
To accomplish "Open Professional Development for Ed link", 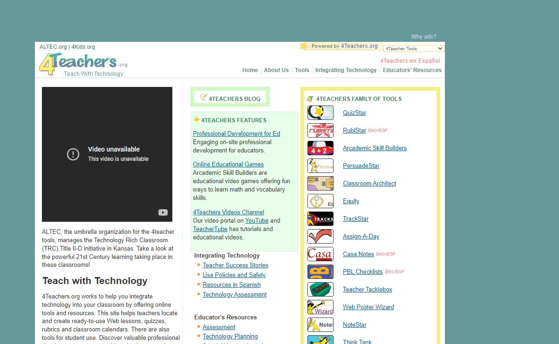I will (237, 133).
